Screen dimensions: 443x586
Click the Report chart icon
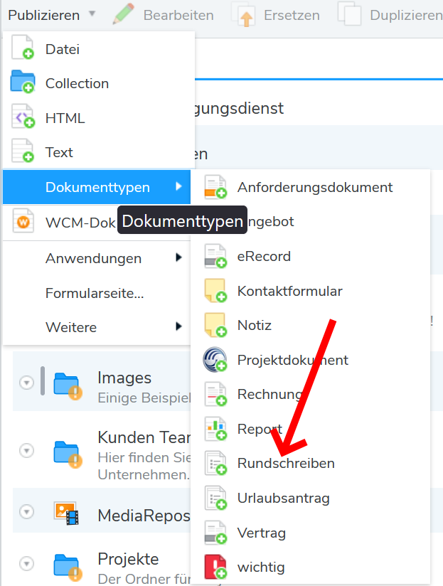coord(215,429)
